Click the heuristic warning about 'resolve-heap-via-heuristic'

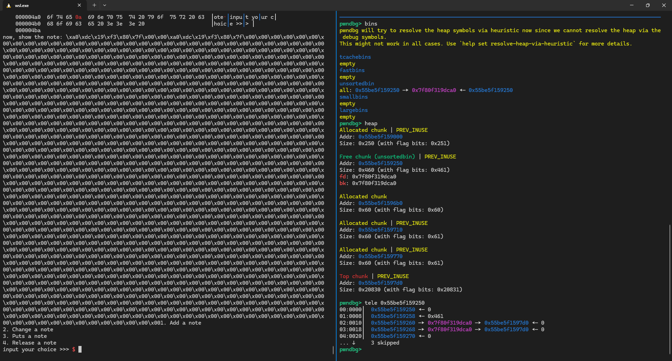tap(486, 44)
